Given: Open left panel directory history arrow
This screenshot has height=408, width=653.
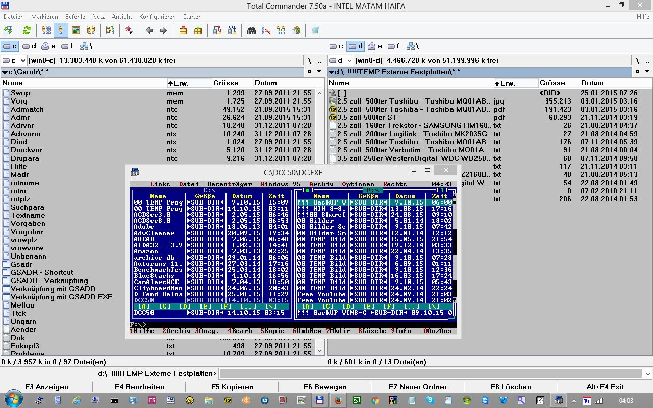Looking at the screenshot, I should click(x=319, y=72).
